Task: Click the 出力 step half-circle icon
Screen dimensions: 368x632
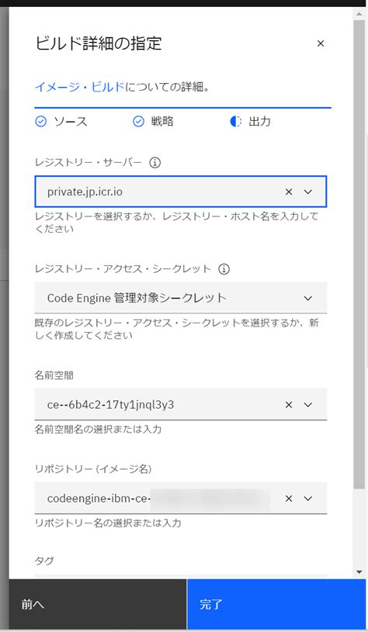Action: (236, 121)
